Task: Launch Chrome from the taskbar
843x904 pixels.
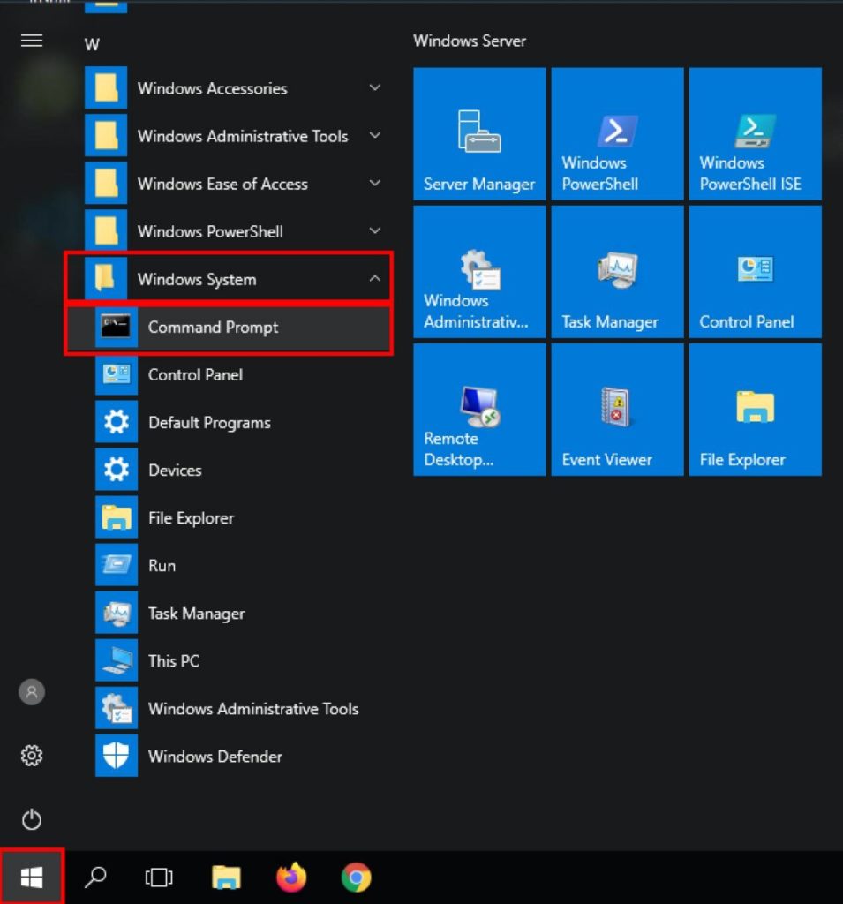Action: 356,877
